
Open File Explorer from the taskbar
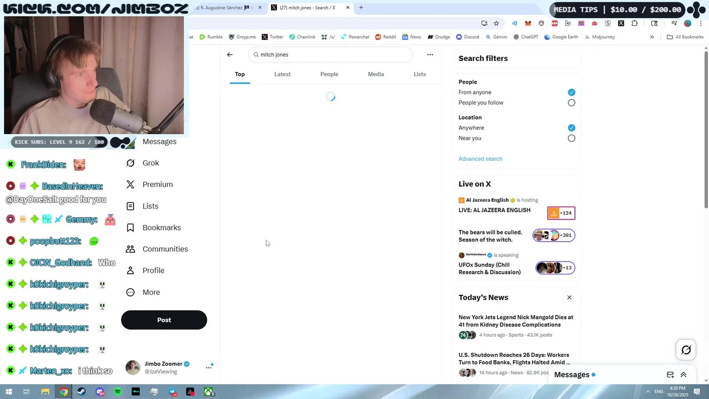click(x=45, y=392)
